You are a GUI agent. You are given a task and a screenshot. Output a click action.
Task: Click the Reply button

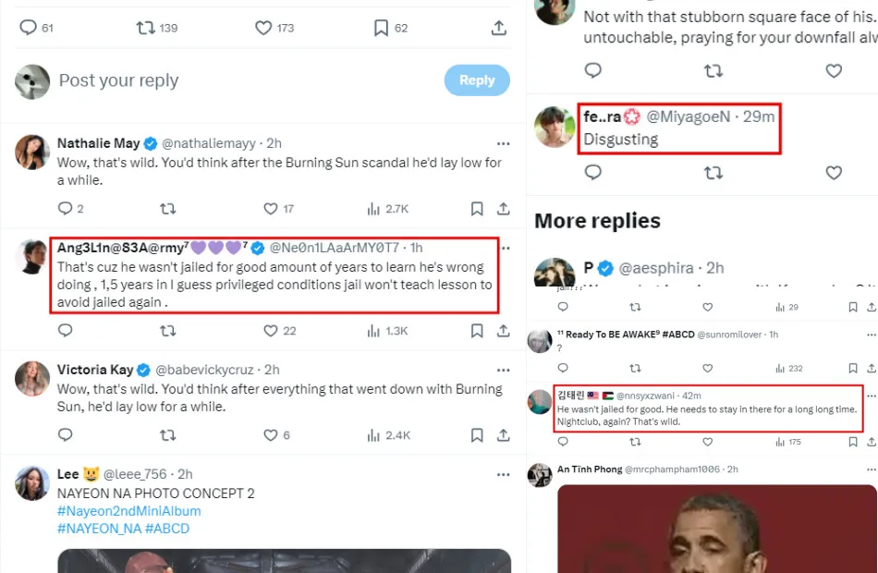point(476,80)
